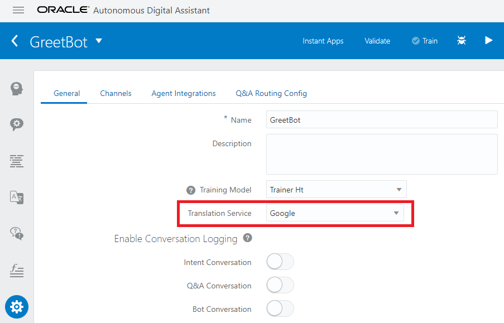The width and height of the screenshot is (504, 323).
Task: Click the Instant Apps link
Action: (x=323, y=41)
